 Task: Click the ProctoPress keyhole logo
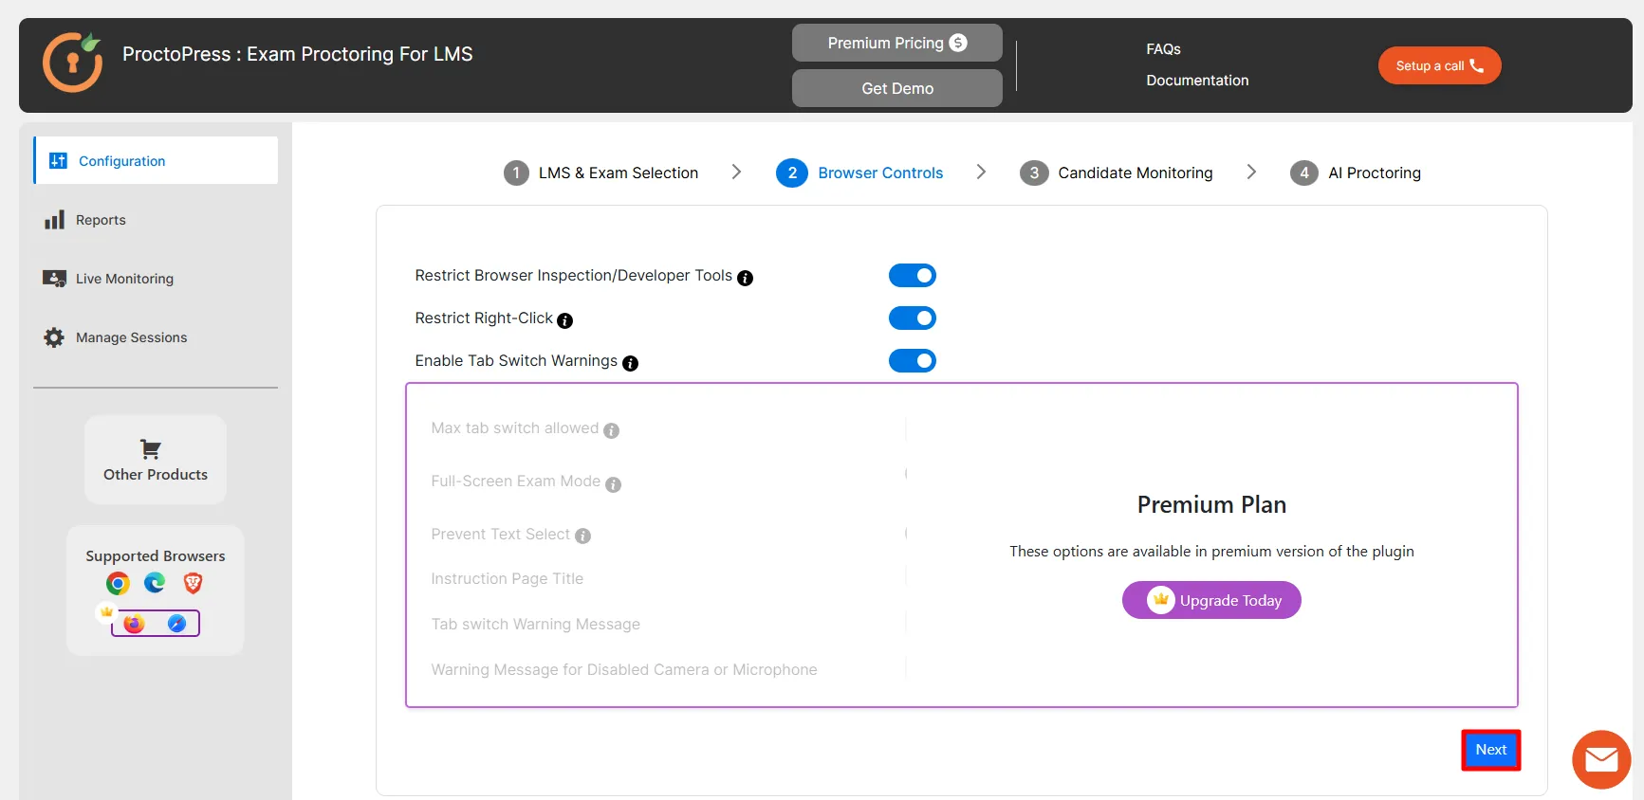click(73, 62)
